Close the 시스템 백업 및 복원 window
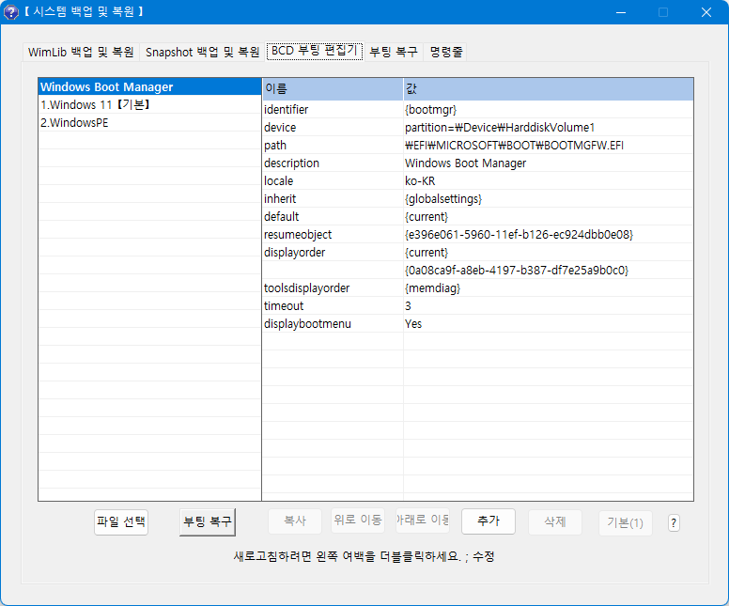Image resolution: width=729 pixels, height=606 pixels. (x=706, y=12)
